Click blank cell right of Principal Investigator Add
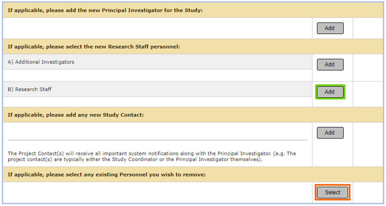This screenshot has height=206, width=386. point(368,28)
